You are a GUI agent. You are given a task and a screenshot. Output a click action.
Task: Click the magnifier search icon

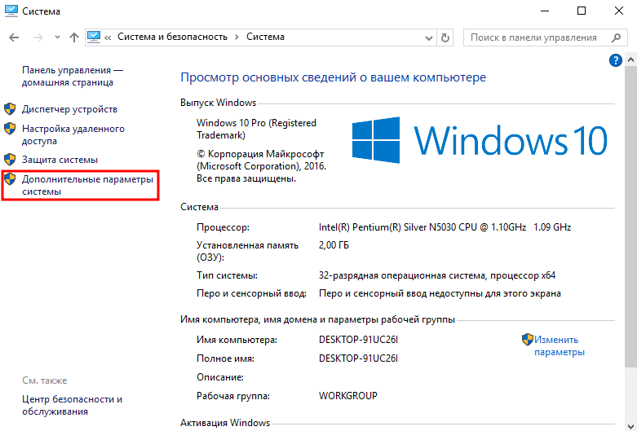[x=616, y=37]
